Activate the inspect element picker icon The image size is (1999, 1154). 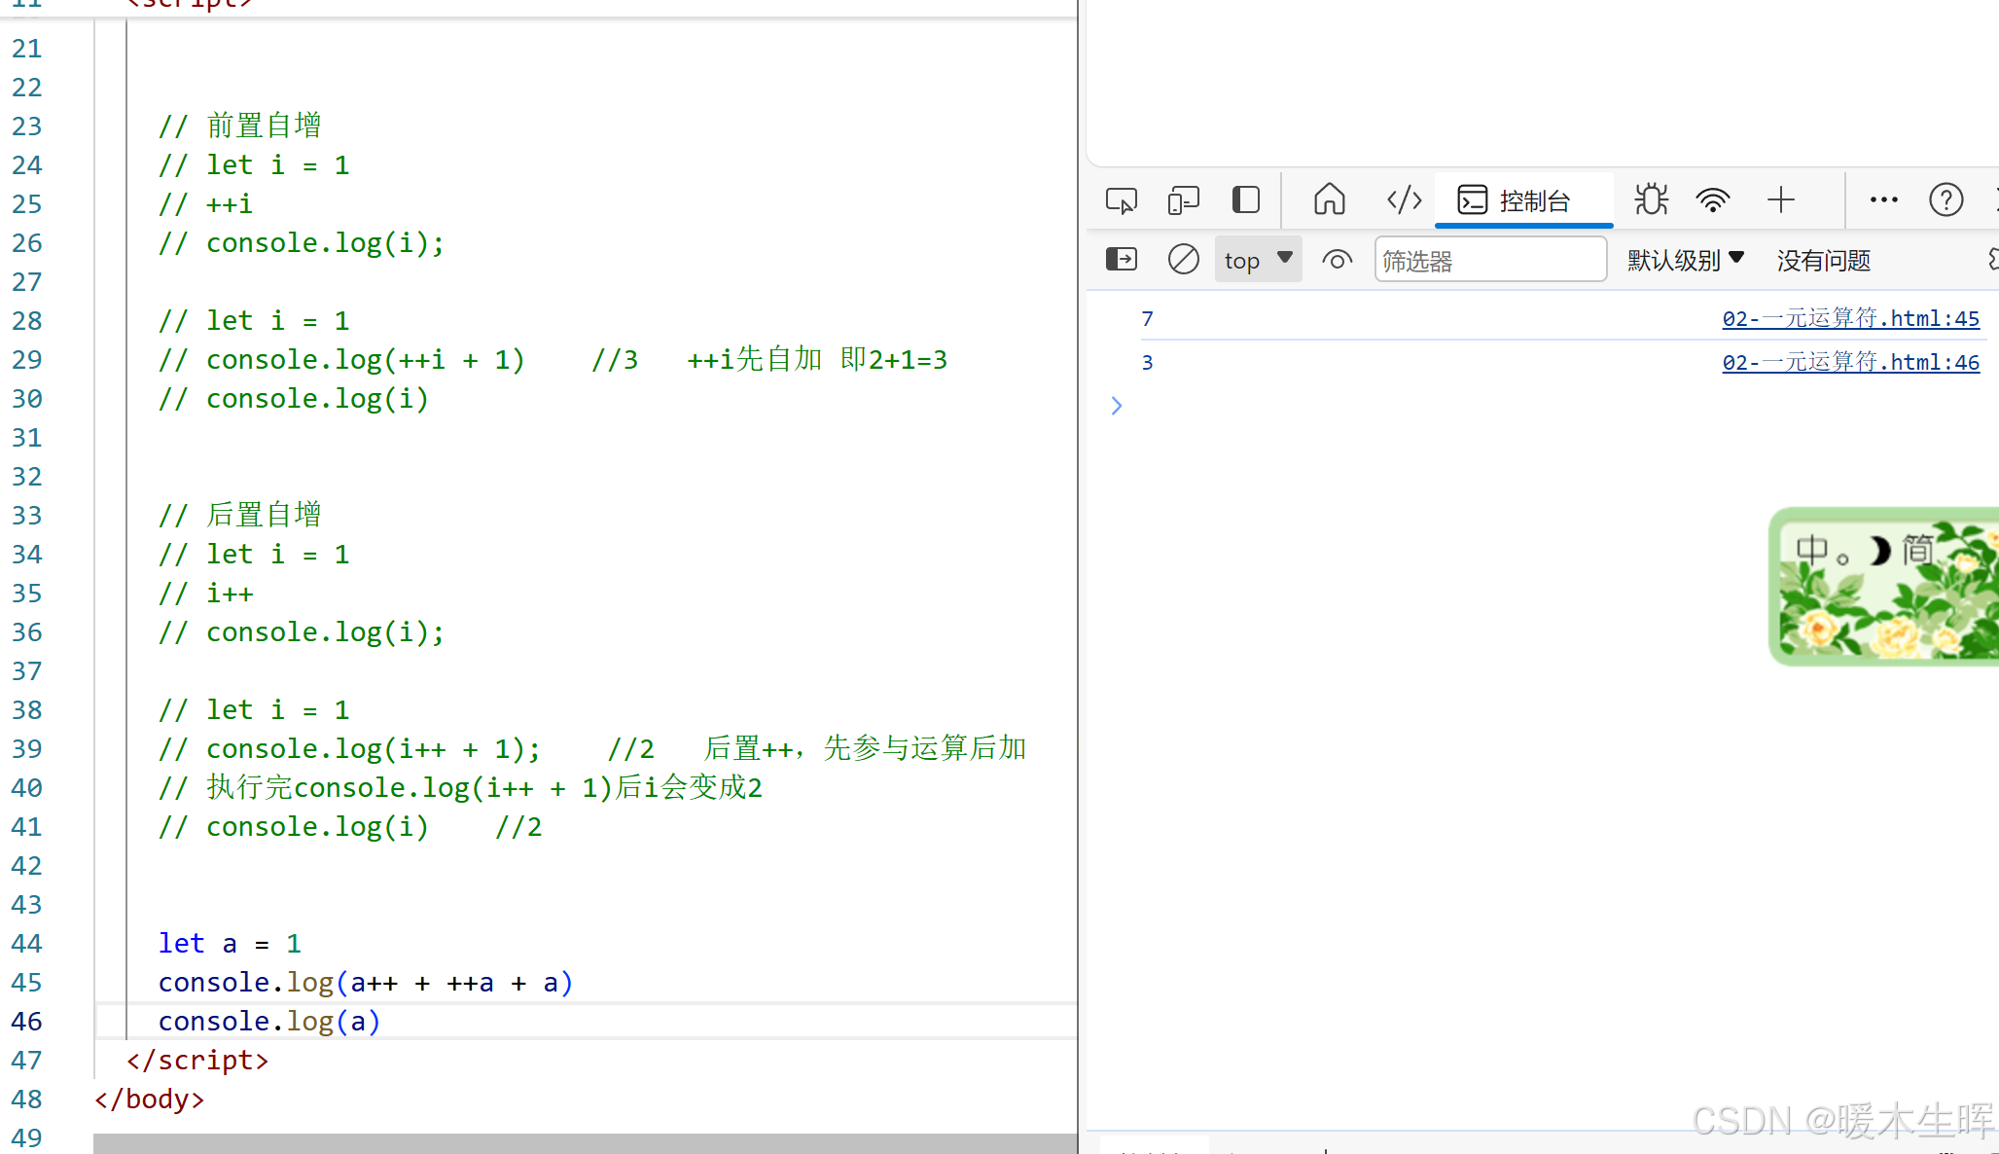tap(1121, 200)
